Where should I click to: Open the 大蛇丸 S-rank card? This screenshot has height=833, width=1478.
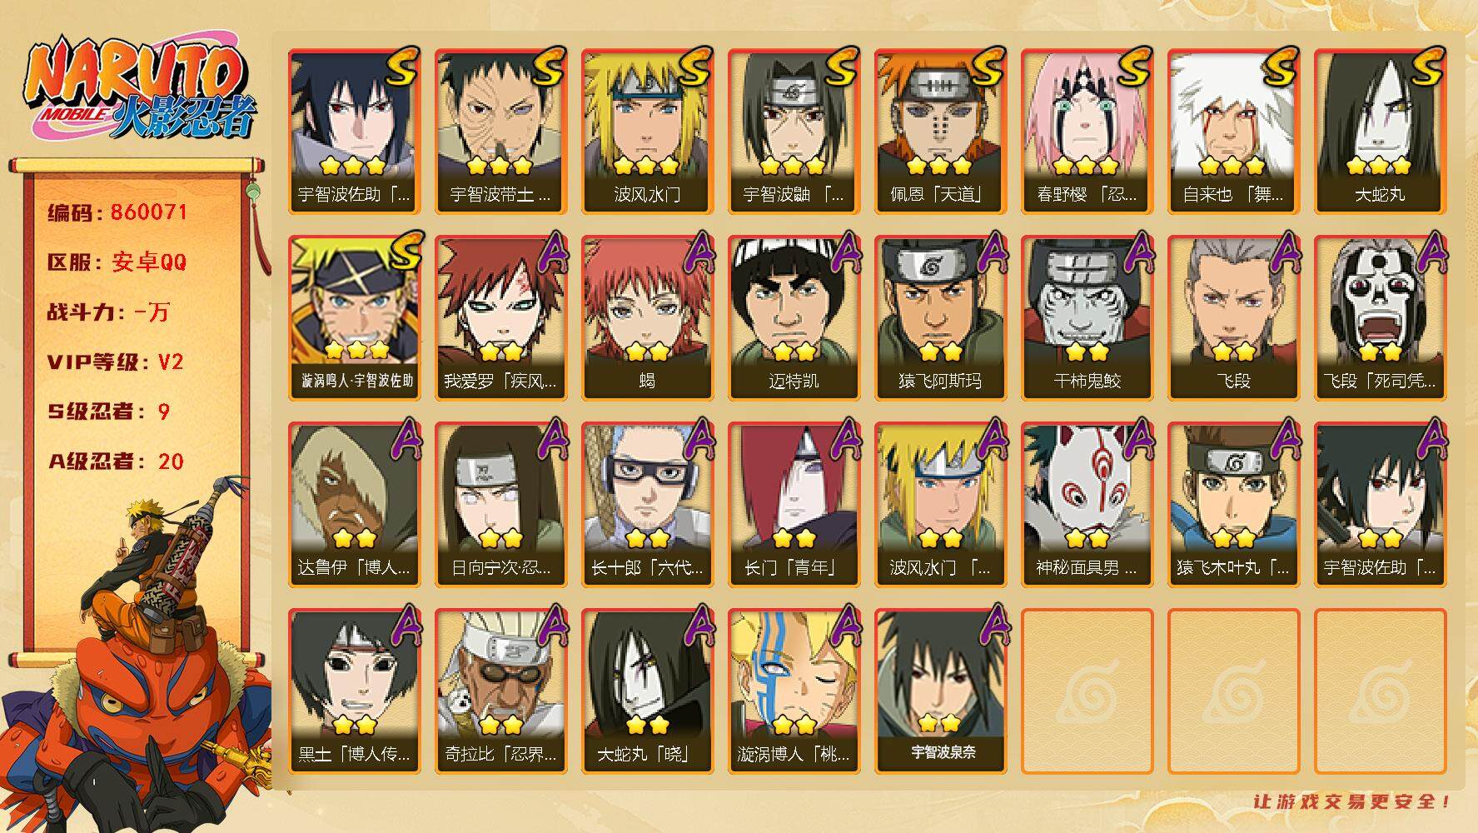click(1380, 132)
